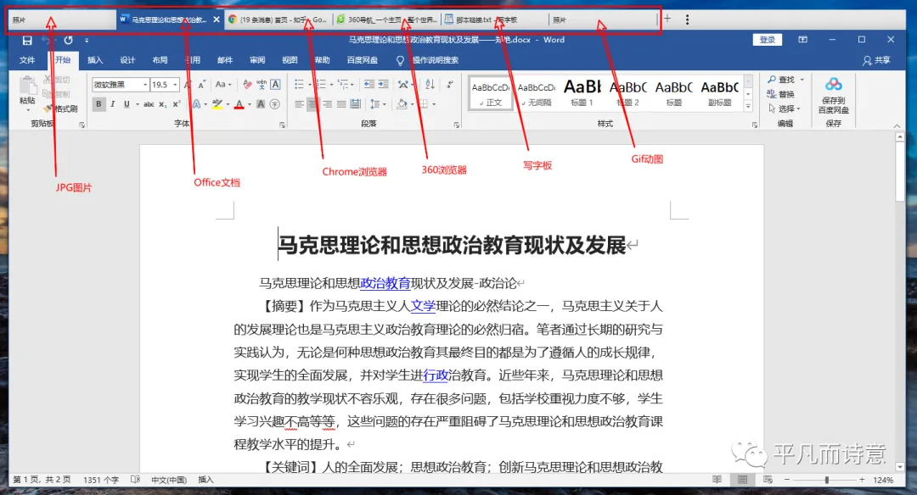Switch to the 插入 ribbon tab
The image size is (917, 495).
click(x=94, y=59)
